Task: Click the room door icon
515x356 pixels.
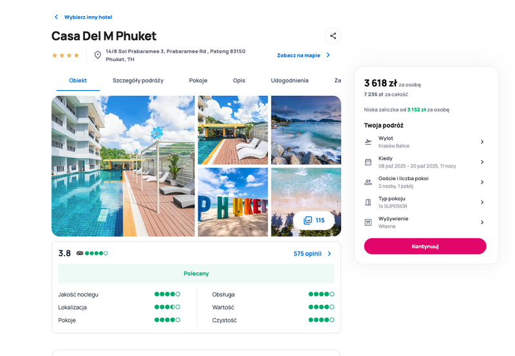Action: [368, 202]
